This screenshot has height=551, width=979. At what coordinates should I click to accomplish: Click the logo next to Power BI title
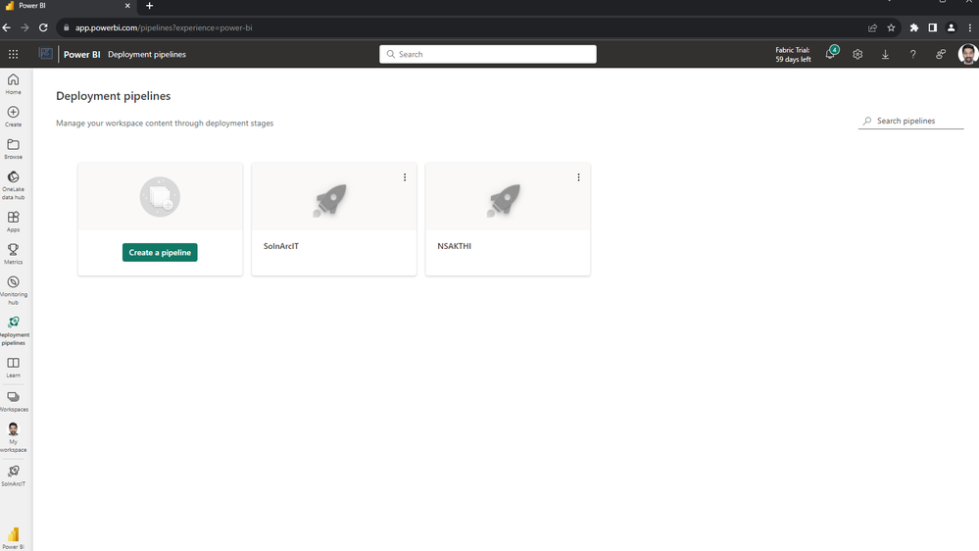click(46, 54)
